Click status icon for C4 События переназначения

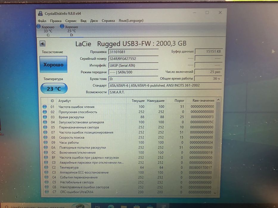[x=46, y=177]
